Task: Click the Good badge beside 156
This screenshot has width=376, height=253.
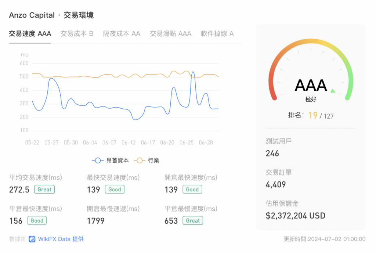Action: click(37, 221)
